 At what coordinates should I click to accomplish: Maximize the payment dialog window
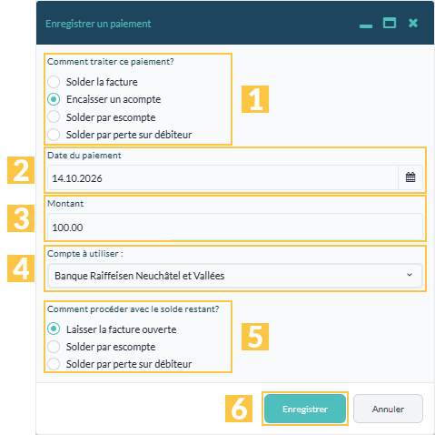click(x=390, y=23)
